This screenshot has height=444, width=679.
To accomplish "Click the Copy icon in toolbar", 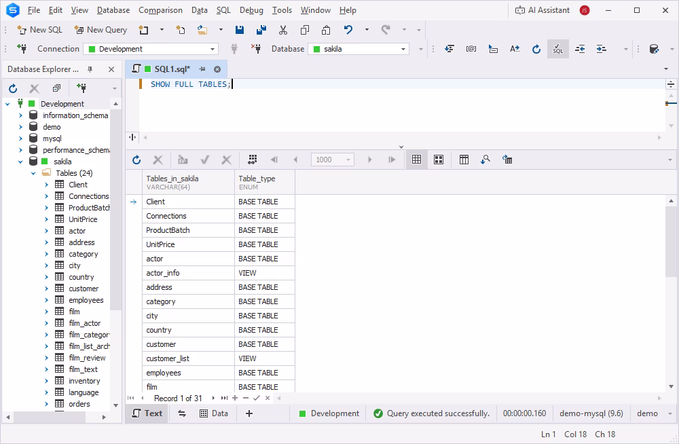I will coord(305,30).
